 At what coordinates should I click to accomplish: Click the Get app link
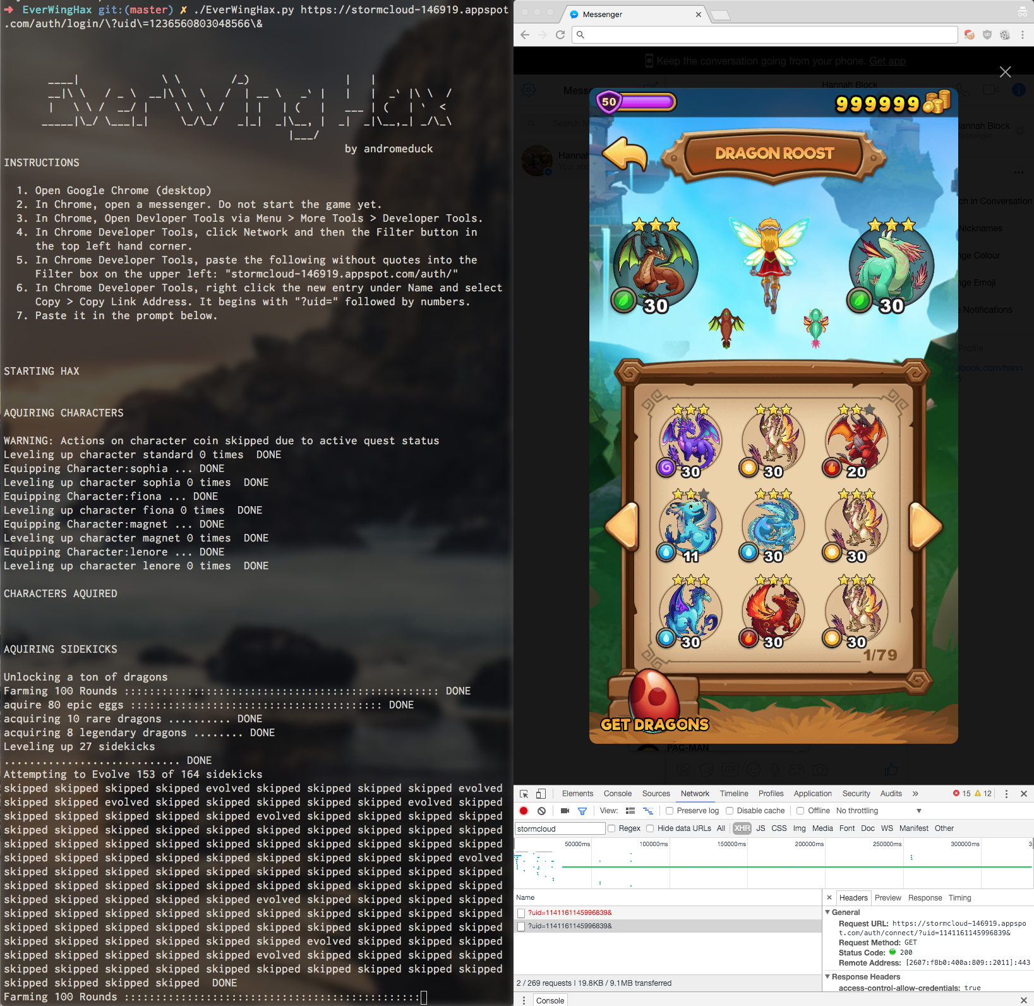coord(887,61)
